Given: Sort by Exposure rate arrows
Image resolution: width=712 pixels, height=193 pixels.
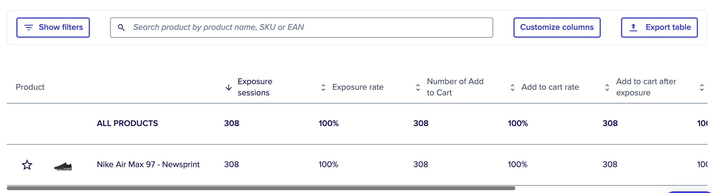Looking at the screenshot, I should (x=323, y=87).
